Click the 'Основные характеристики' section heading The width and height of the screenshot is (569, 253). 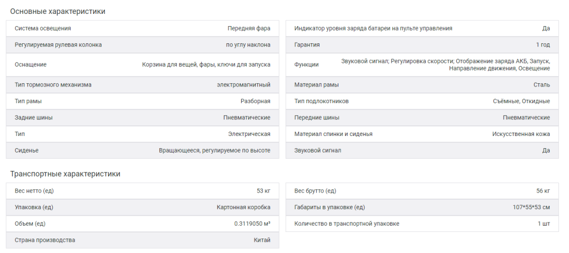[x=58, y=12]
